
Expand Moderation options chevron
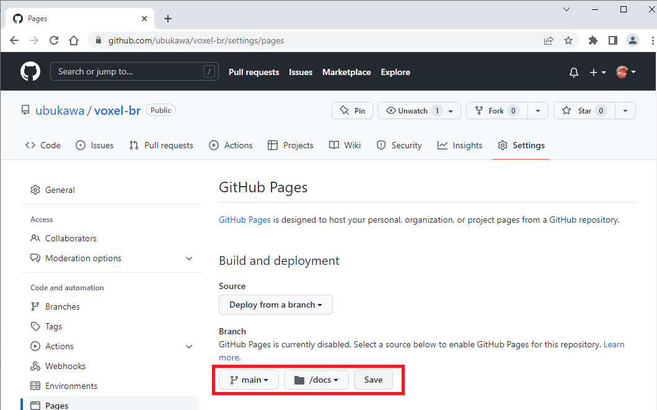point(190,258)
